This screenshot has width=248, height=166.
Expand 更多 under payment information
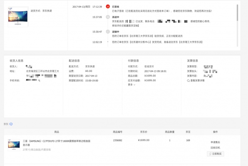pos(132,85)
